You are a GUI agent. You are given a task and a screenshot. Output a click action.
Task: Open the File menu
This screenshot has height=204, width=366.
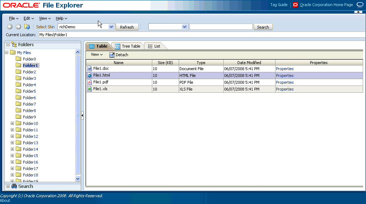14,19
